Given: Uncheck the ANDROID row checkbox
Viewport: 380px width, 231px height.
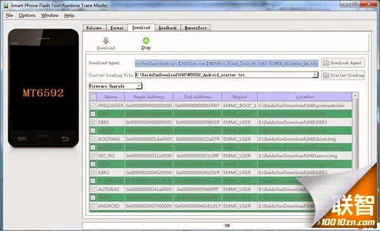Looking at the screenshot, I should pos(93,206).
